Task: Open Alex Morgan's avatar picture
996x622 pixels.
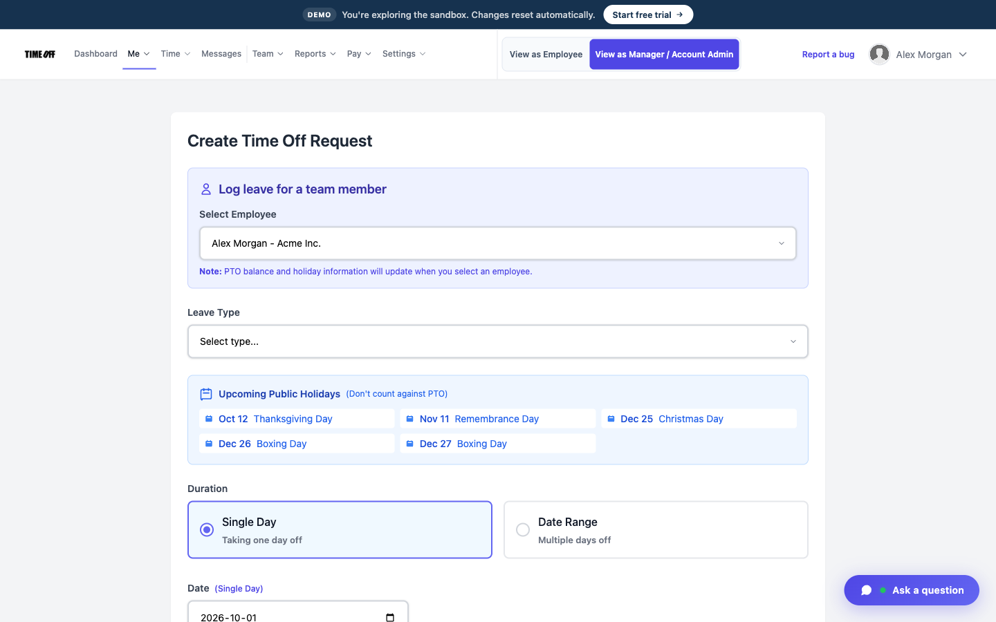Action: (x=879, y=54)
